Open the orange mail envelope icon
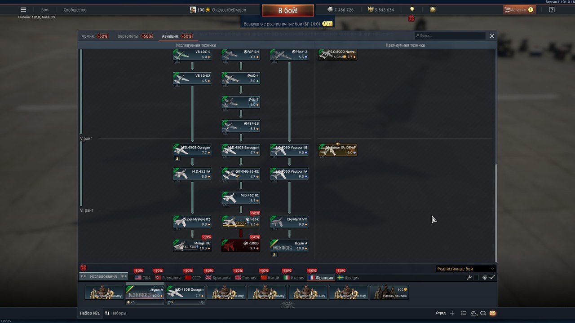Screen dimensions: 575x323 492,313
